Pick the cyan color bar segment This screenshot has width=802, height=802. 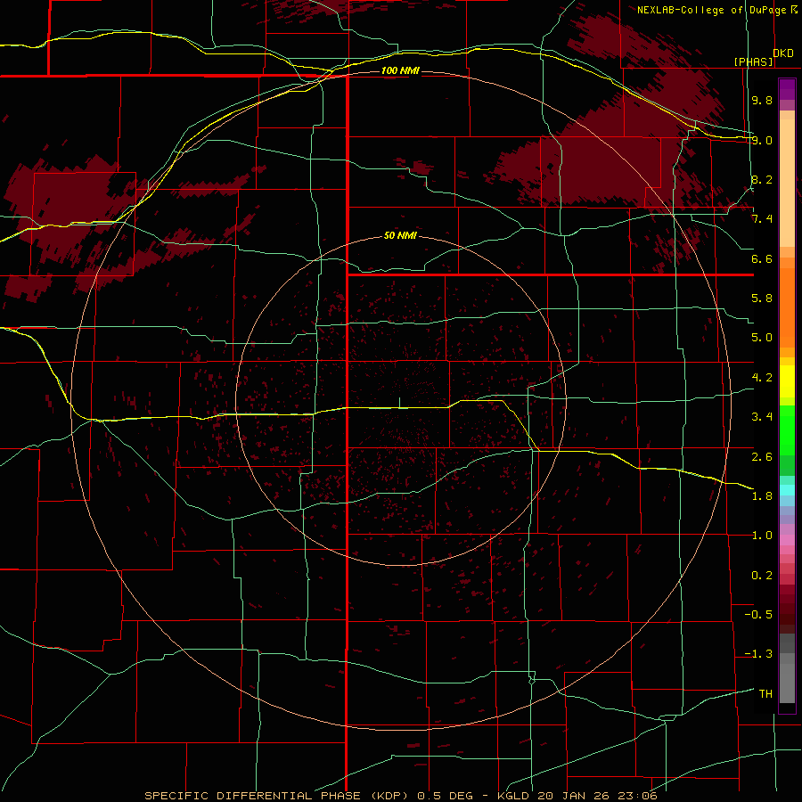point(787,490)
